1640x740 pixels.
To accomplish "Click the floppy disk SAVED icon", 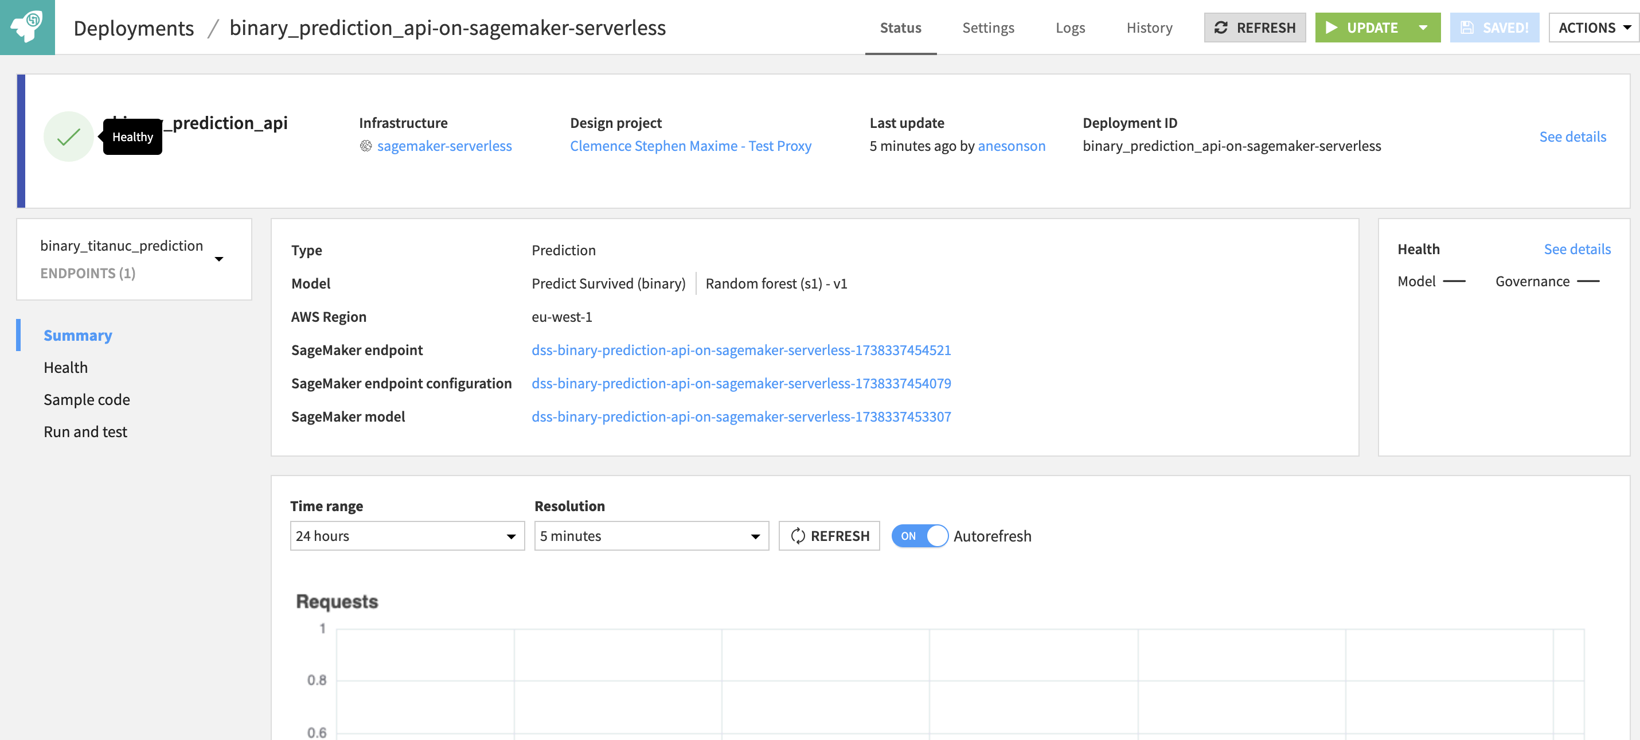I will tap(1467, 28).
